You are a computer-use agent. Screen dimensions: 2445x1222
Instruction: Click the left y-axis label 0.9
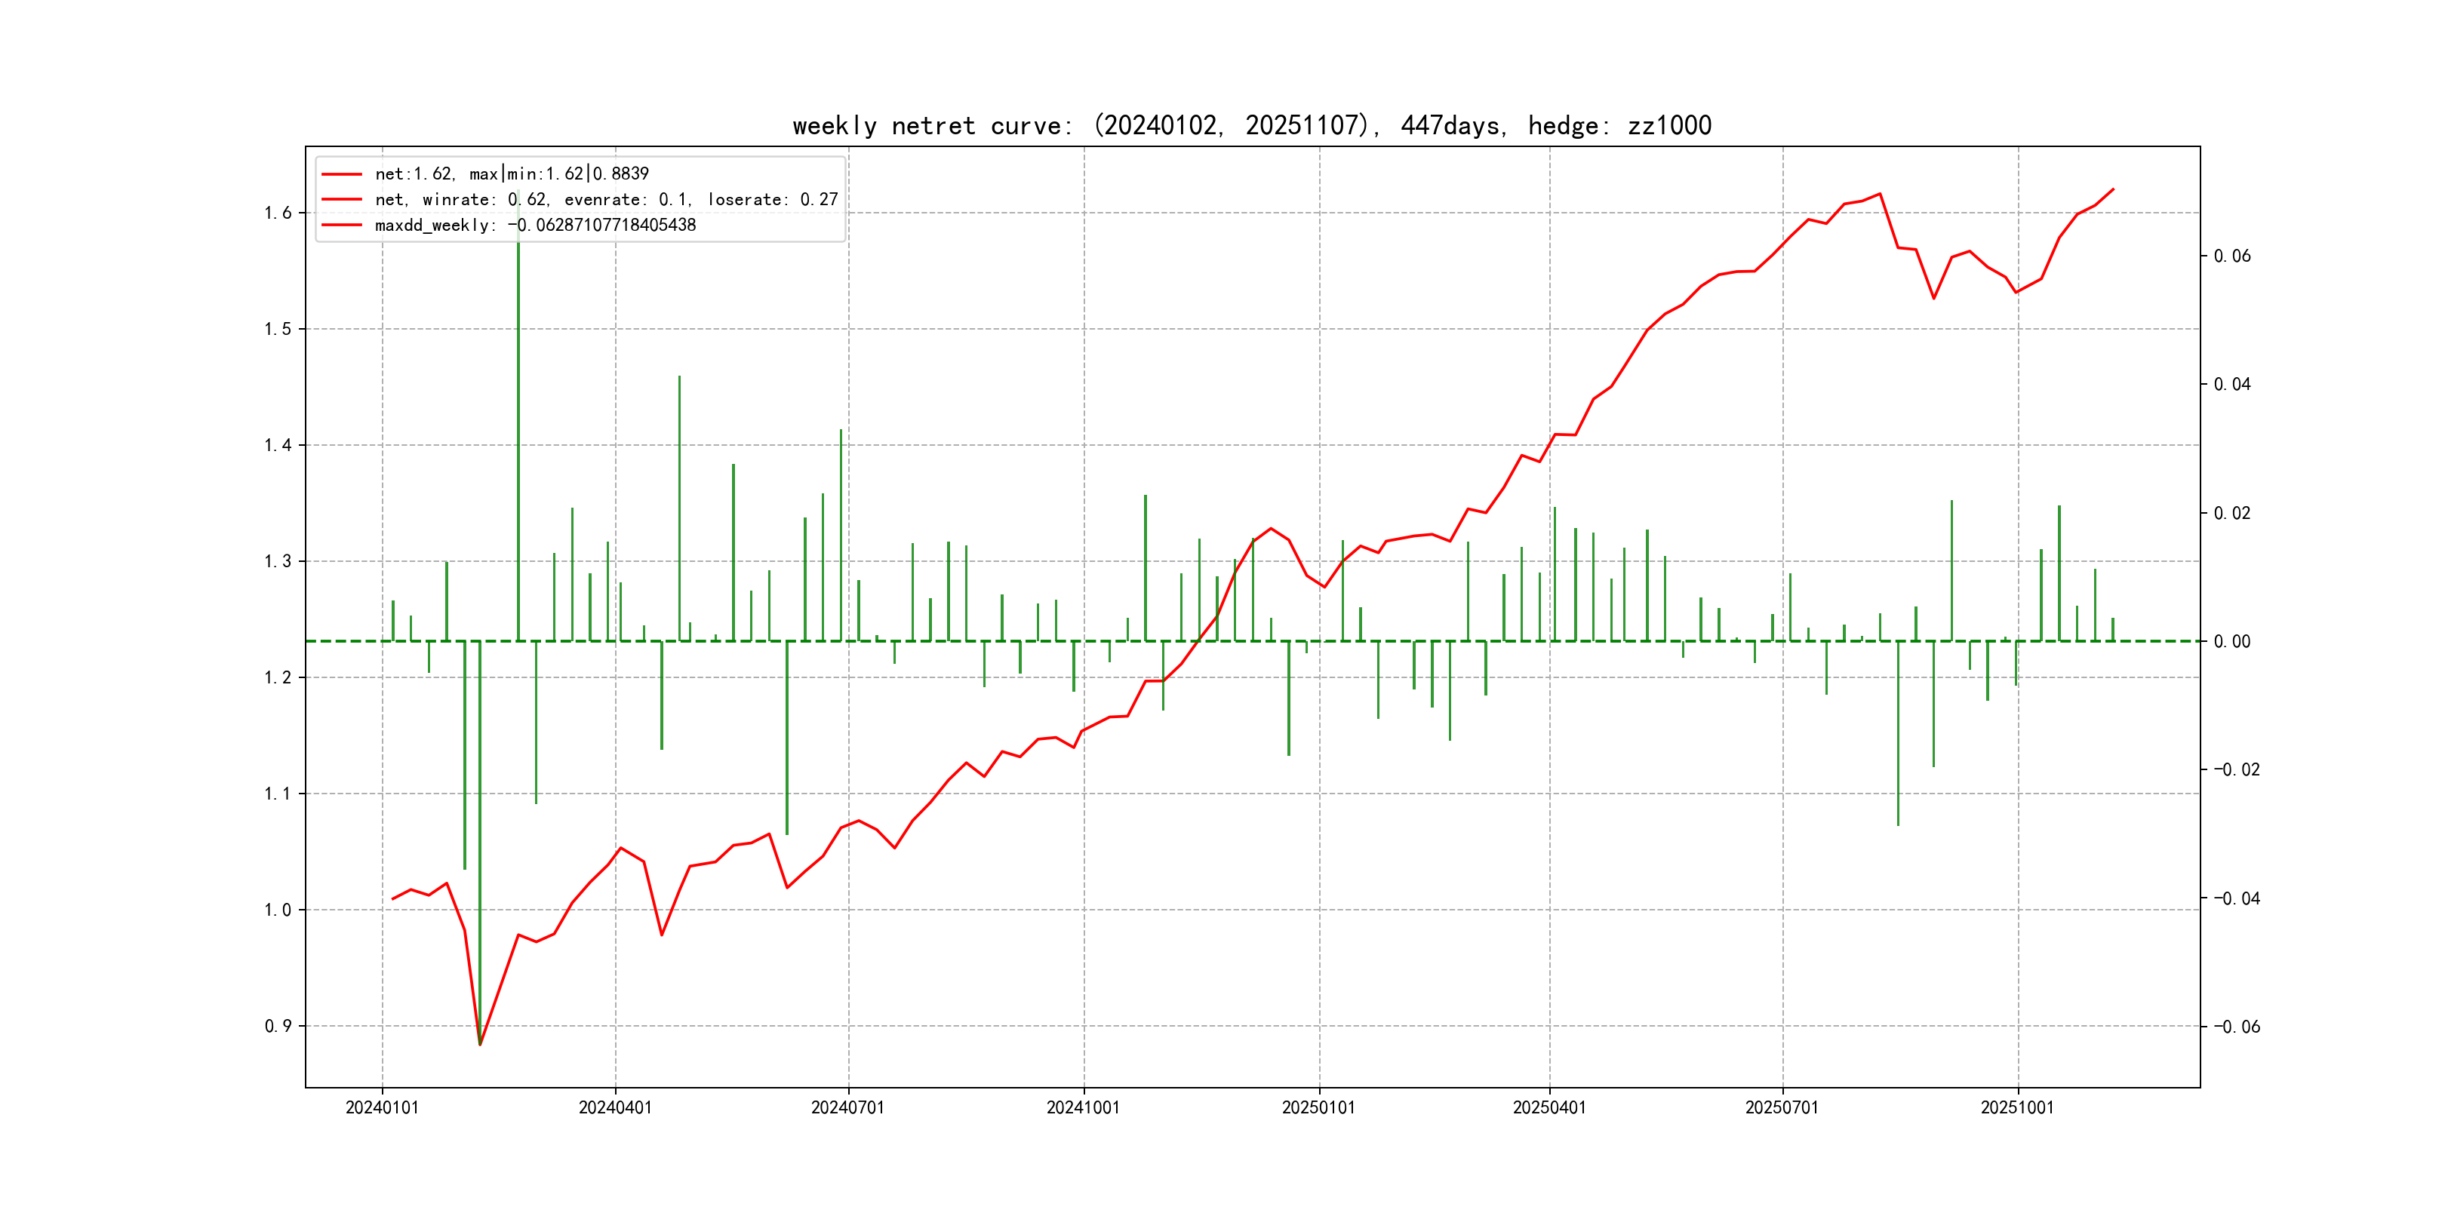pos(278,1026)
